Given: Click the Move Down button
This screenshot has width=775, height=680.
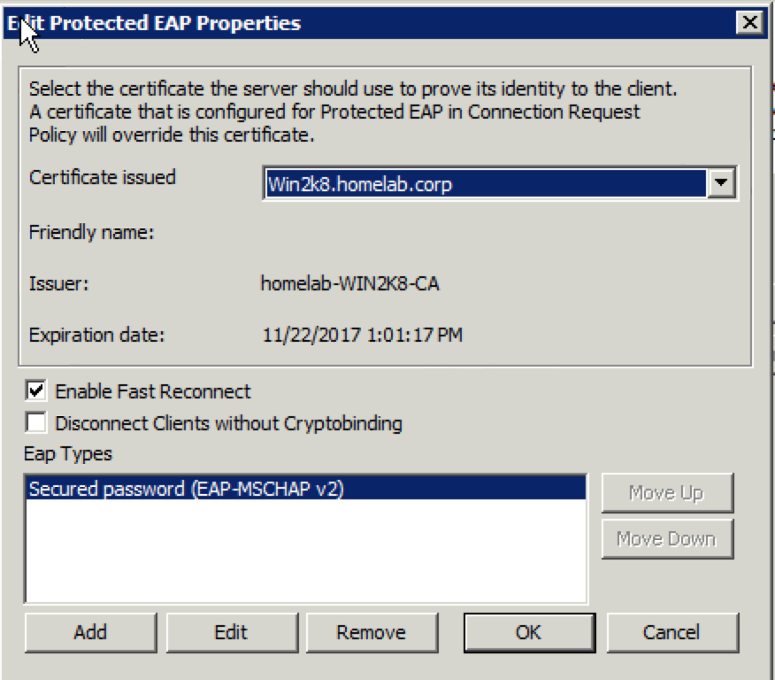Looking at the screenshot, I should 667,538.
